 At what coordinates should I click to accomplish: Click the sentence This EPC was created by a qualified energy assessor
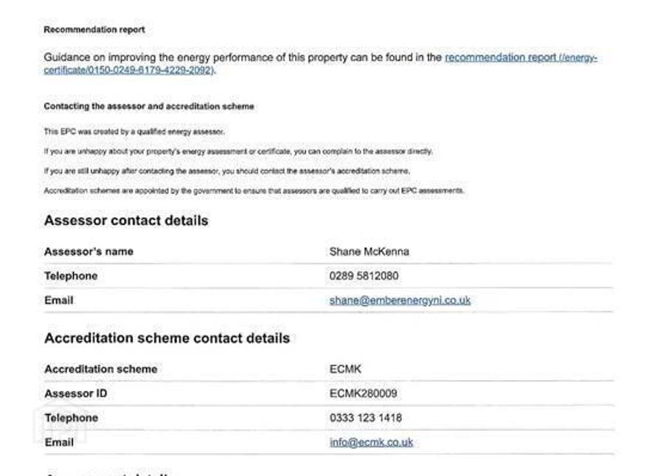tap(134, 132)
